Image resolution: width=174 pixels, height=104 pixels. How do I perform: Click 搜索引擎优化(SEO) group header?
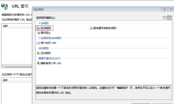(x=49, y=58)
